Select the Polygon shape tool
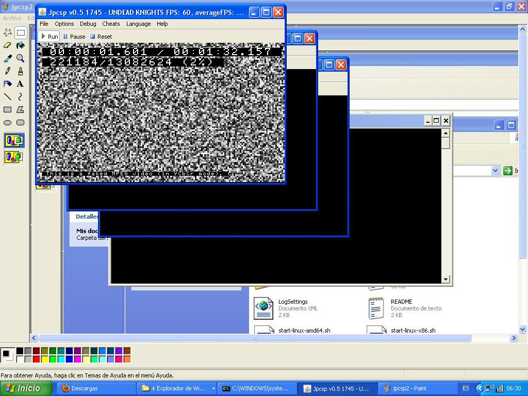528x396 pixels. click(x=21, y=109)
